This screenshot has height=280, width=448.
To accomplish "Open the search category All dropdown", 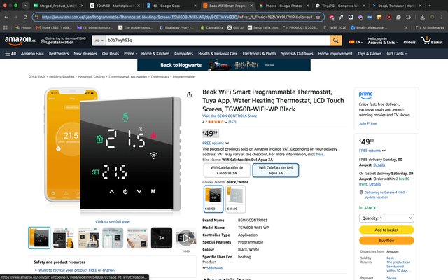I will pyautogui.click(x=99, y=41).
